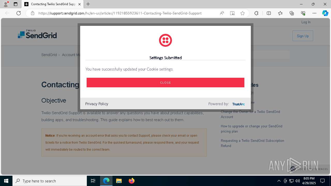Viewport: 331px width, 186px height.
Task: Open the notifications center icon
Action: tap(322, 181)
